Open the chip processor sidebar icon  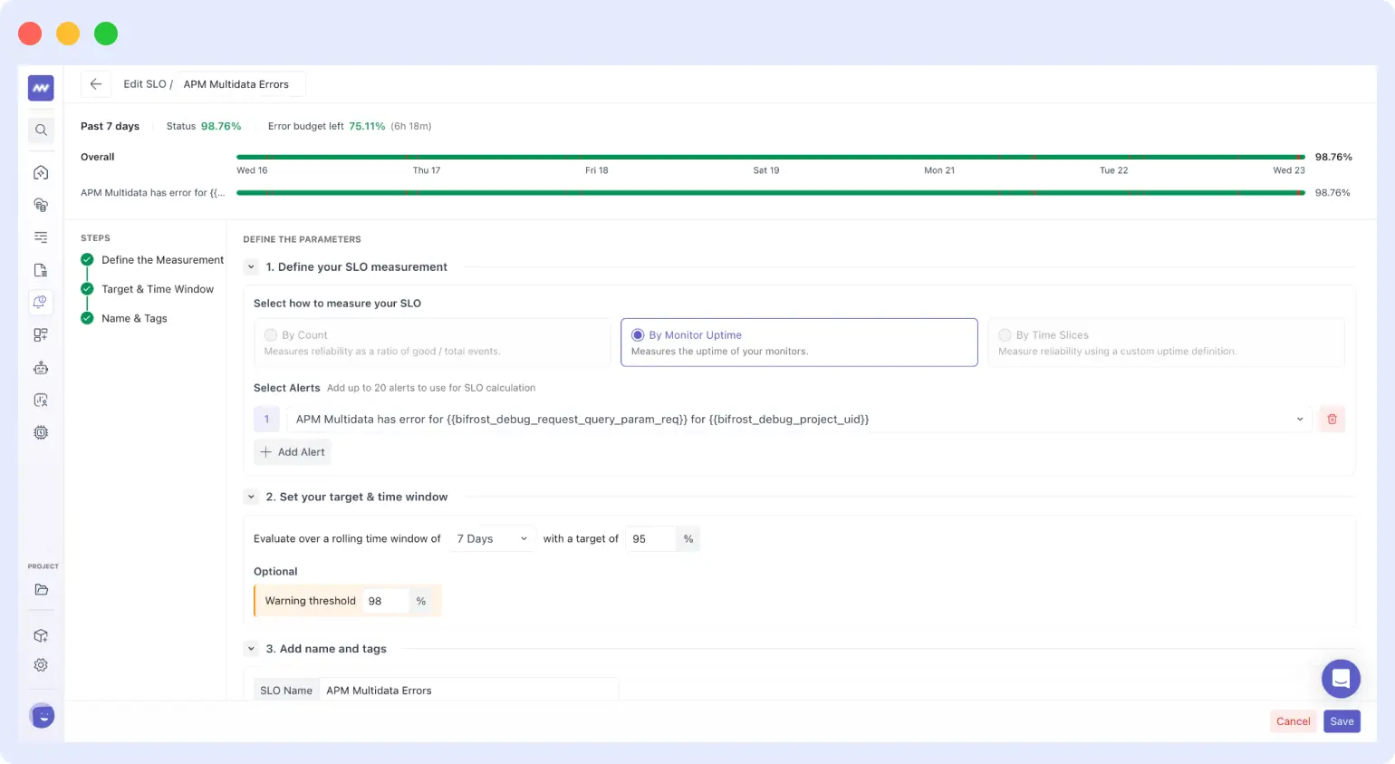tap(41, 433)
